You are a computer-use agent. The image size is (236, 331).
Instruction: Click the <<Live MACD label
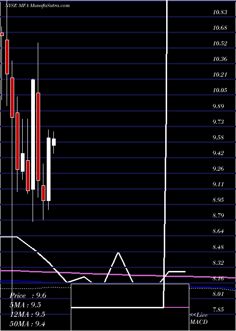tap(199, 318)
